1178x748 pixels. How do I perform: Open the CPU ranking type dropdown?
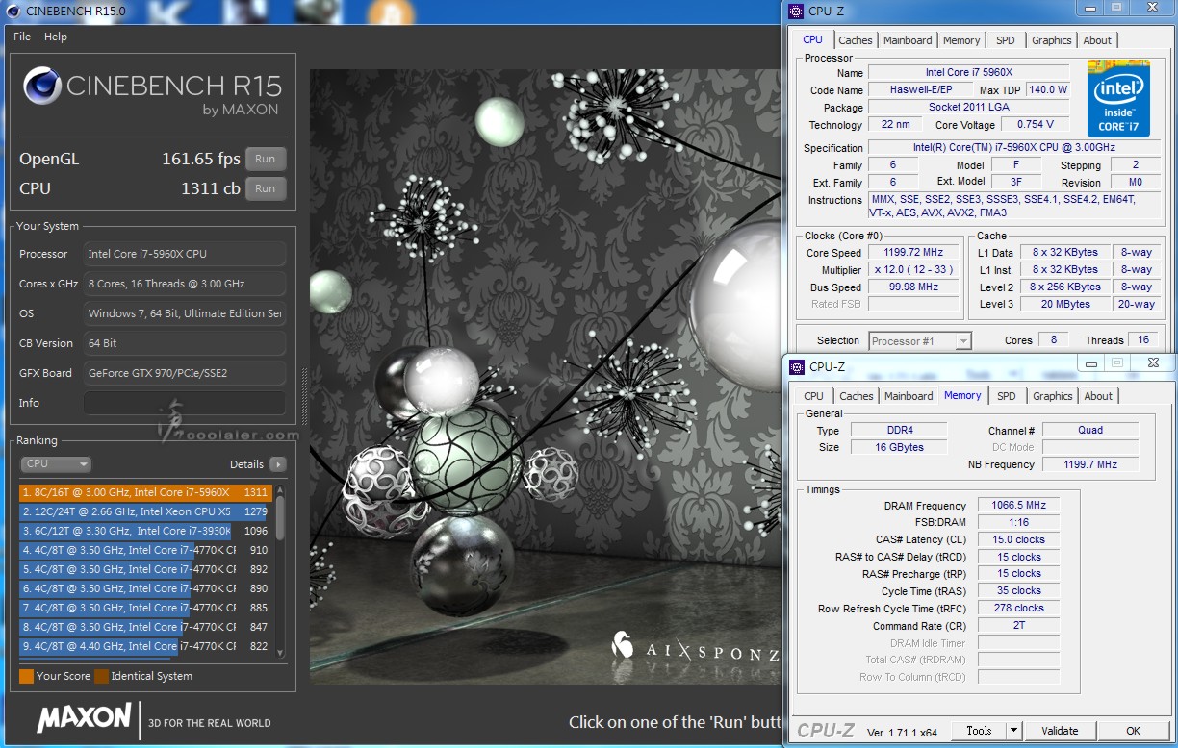(56, 464)
